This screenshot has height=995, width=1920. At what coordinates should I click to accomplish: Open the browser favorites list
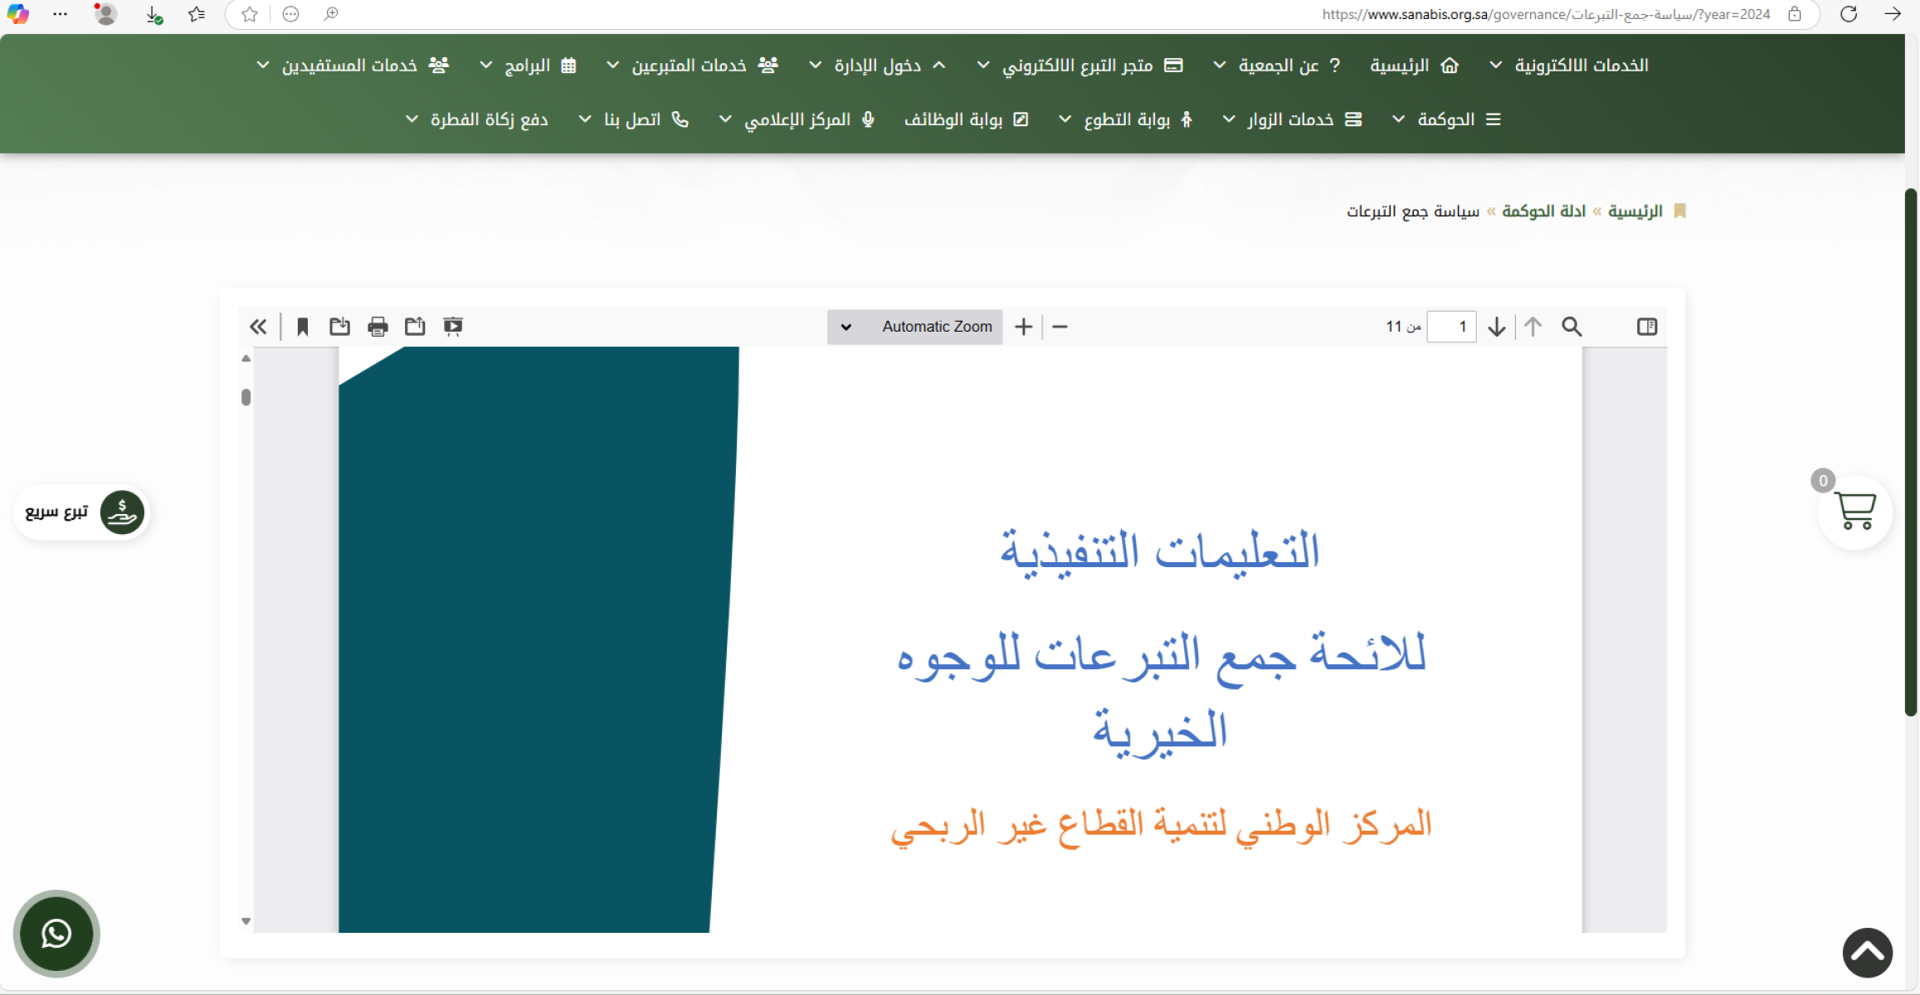pyautogui.click(x=197, y=14)
